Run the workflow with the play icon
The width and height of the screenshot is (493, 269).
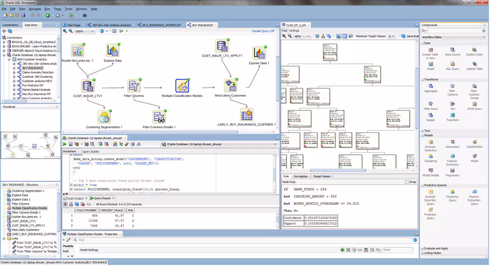coord(121,31)
